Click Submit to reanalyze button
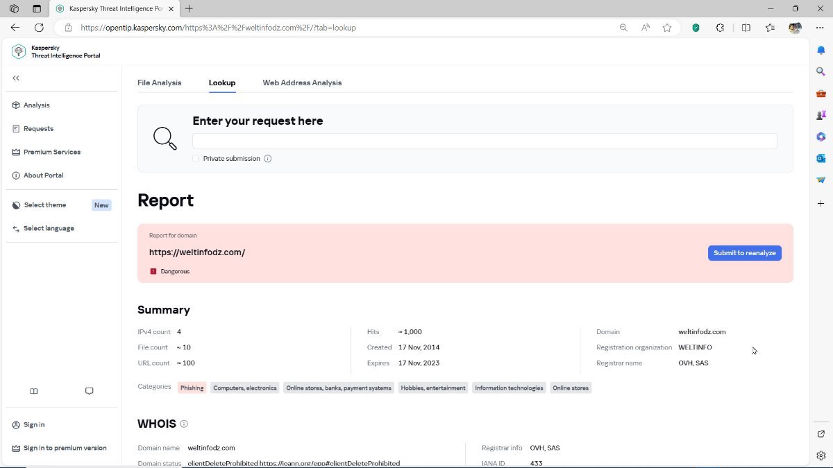Screen dimensions: 833x468 tap(745, 253)
